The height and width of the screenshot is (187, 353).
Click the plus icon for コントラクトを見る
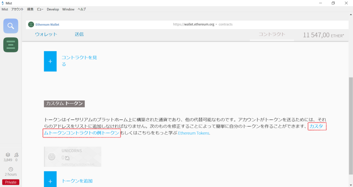coord(50,61)
